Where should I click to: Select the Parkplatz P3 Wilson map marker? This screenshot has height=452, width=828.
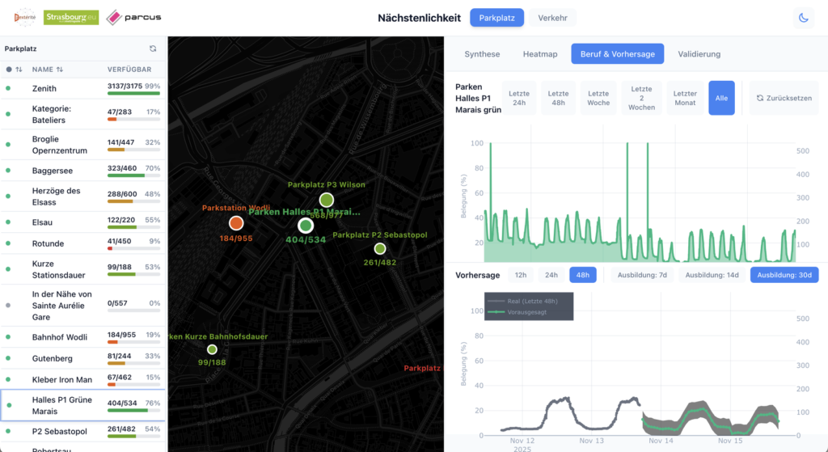(x=326, y=199)
